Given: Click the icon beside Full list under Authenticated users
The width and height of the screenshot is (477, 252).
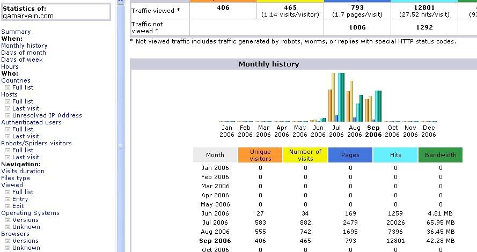Looking at the screenshot, I should tap(8, 129).
